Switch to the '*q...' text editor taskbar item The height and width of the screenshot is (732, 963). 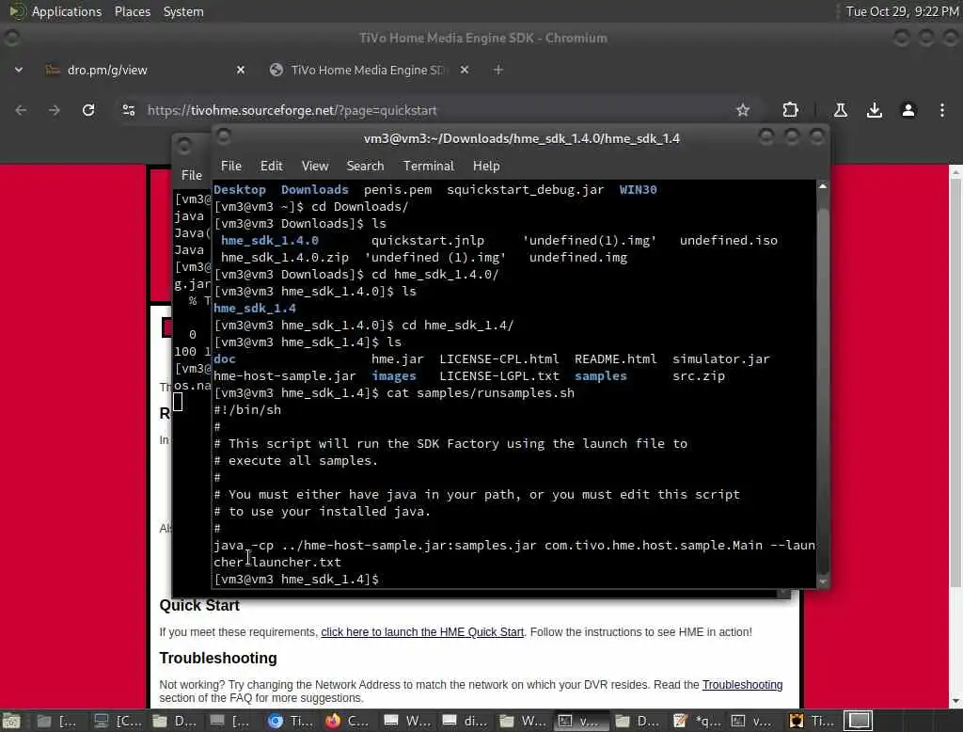pos(697,721)
